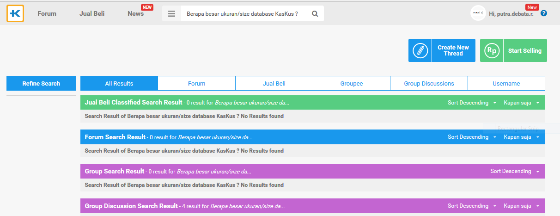Open Kapan saja dropdown in Group Discussion Search Result
Viewport: 560px width, 216px height.
pos(522,206)
